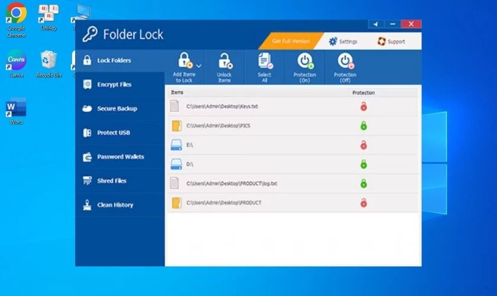Open the Clean History section
Screen dimensions: 497x296
(120, 205)
